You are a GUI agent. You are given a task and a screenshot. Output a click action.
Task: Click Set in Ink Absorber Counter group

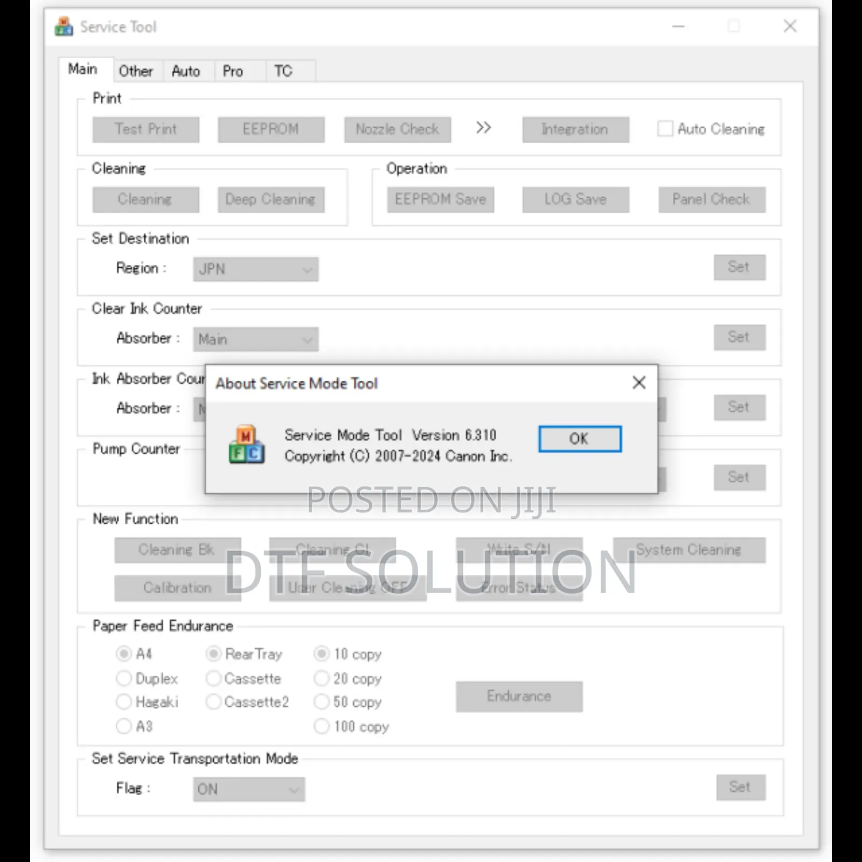(740, 407)
